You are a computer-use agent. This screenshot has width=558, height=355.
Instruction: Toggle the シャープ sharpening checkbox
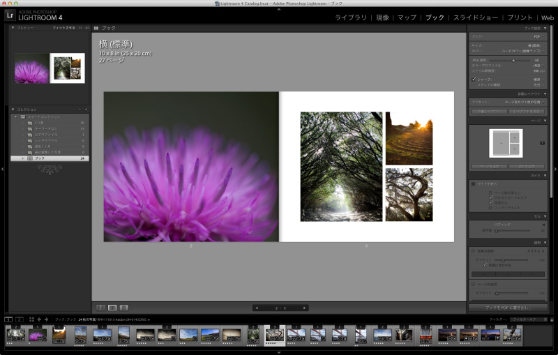pyautogui.click(x=474, y=80)
